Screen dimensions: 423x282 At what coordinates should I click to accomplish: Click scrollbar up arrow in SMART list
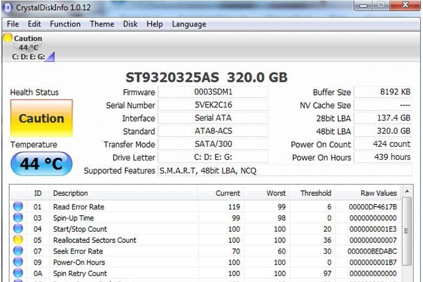click(407, 191)
